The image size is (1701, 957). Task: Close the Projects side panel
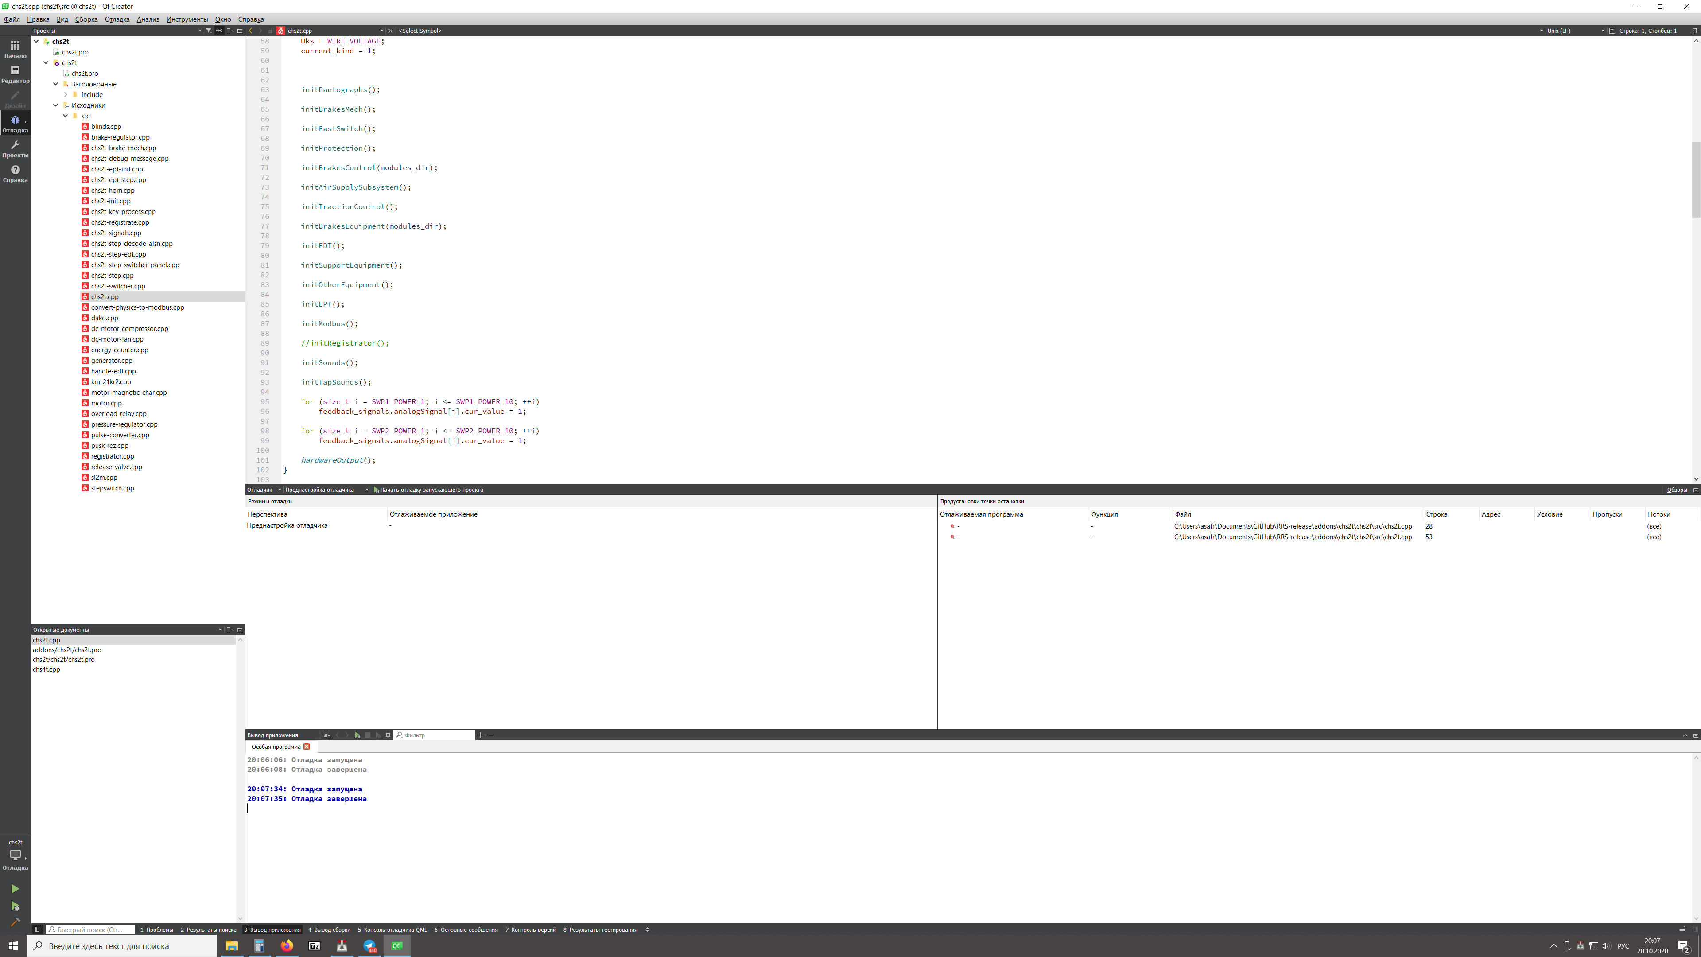click(x=240, y=31)
